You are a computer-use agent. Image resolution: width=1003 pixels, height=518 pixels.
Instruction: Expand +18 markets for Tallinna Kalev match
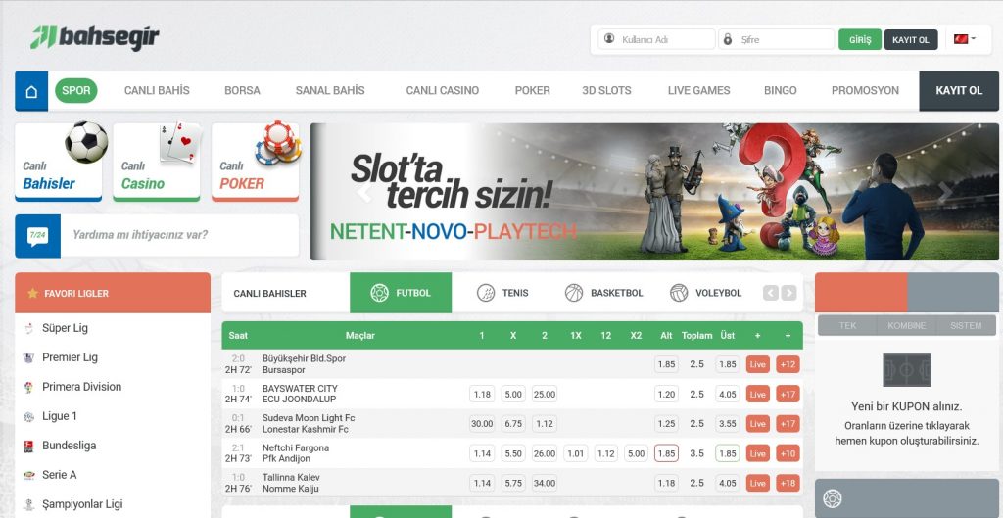(788, 483)
